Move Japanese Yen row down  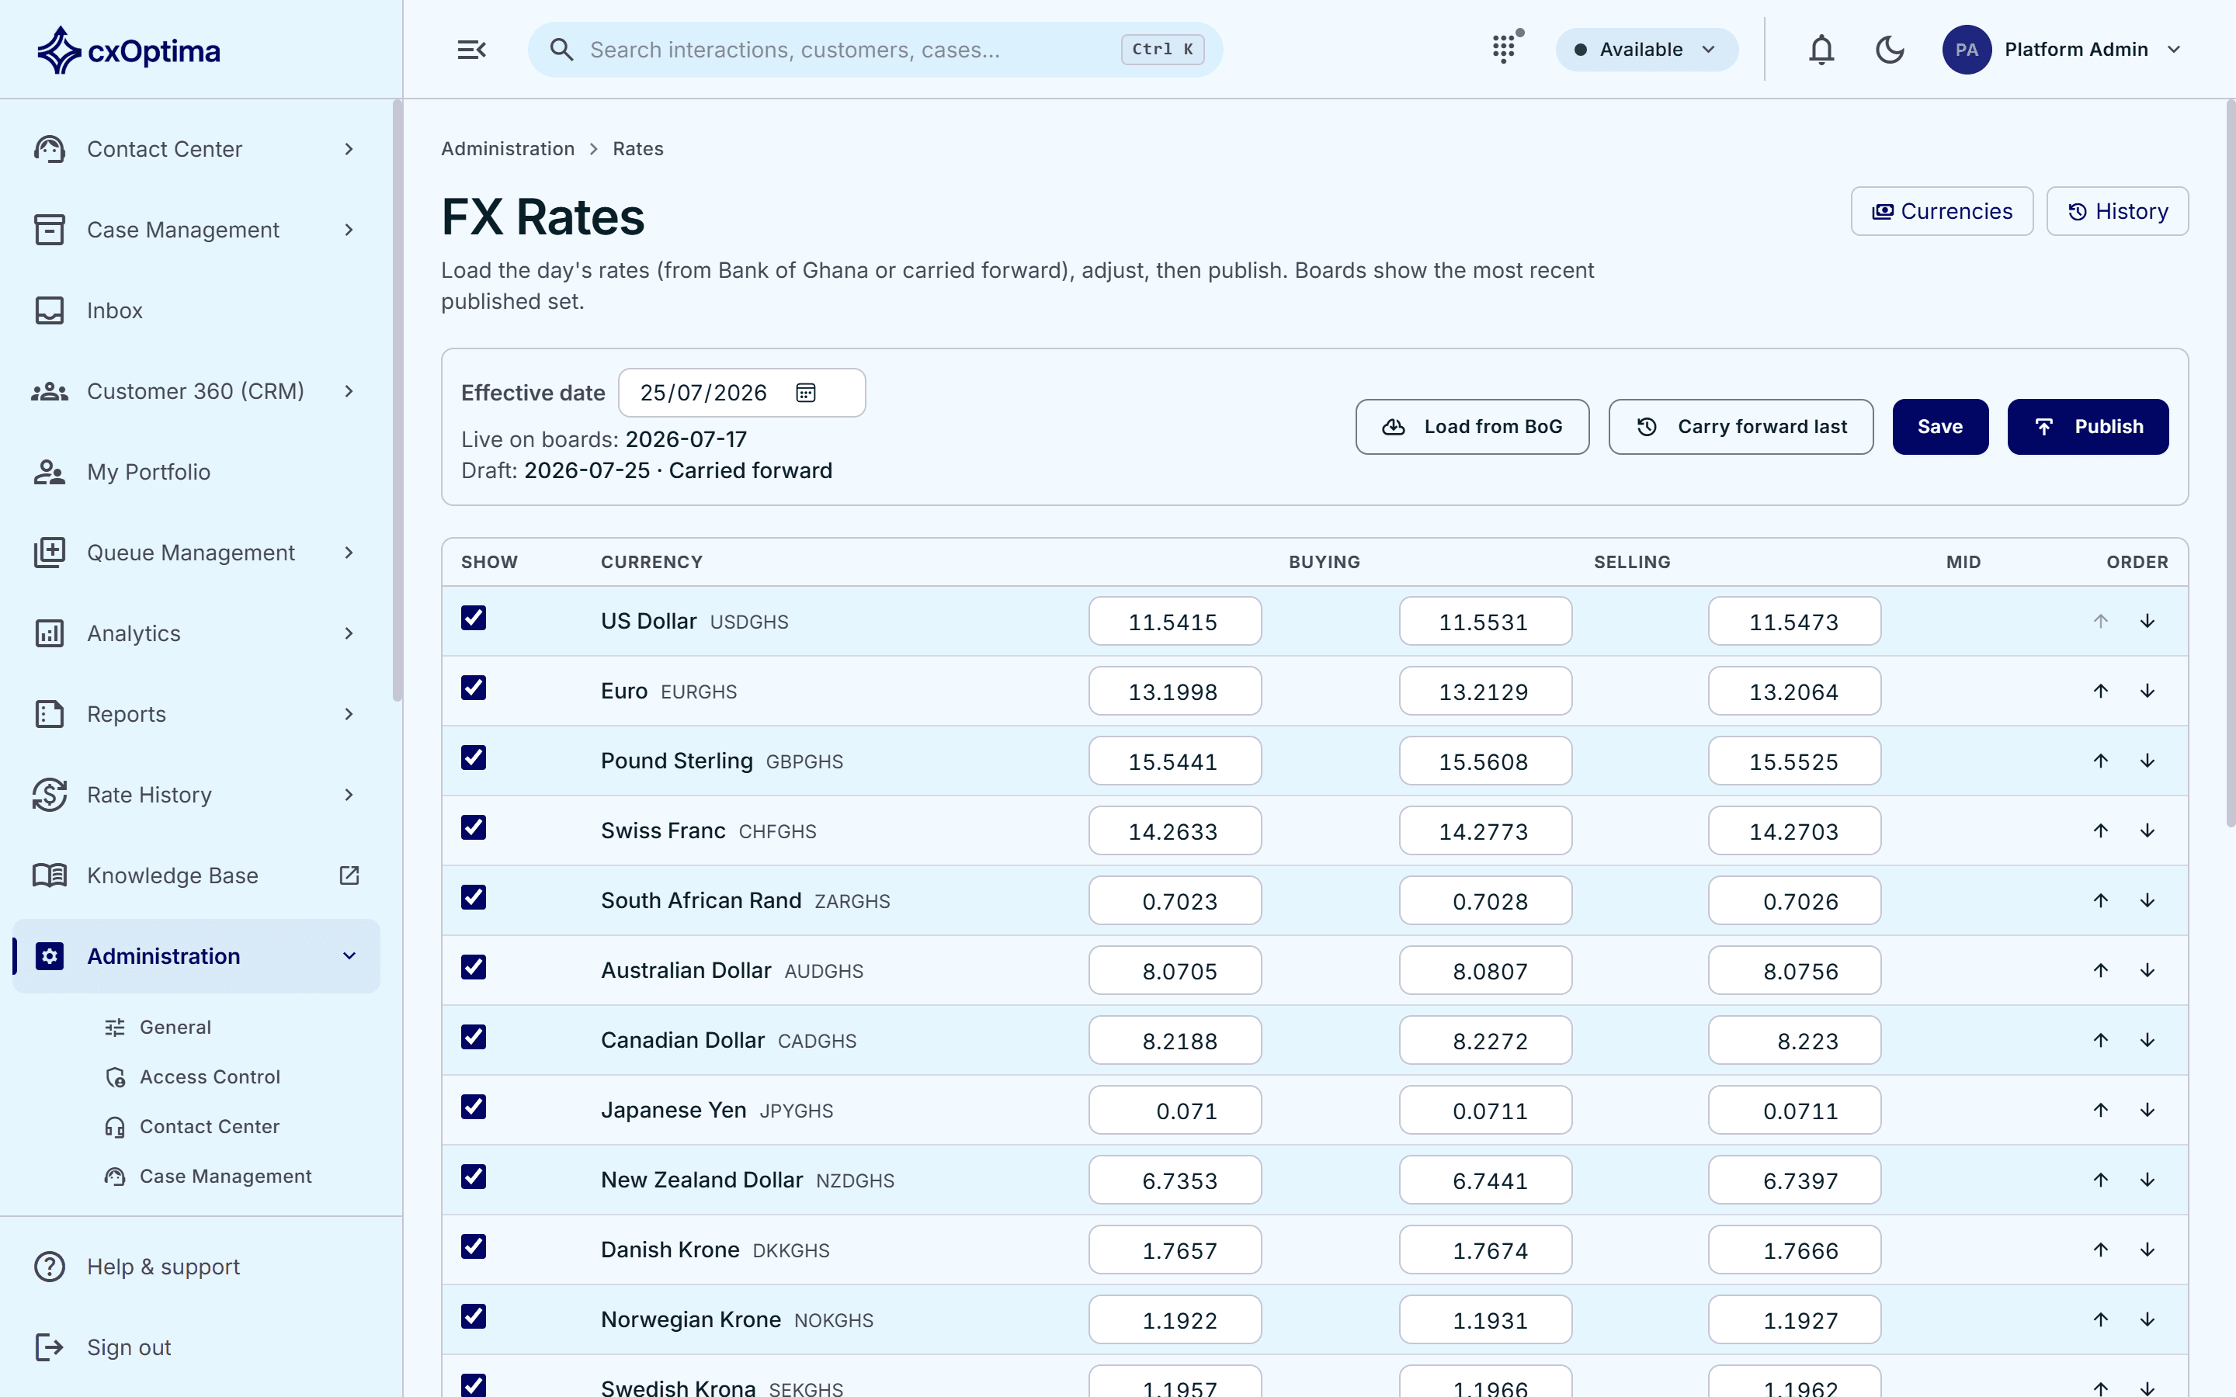click(x=2147, y=1110)
